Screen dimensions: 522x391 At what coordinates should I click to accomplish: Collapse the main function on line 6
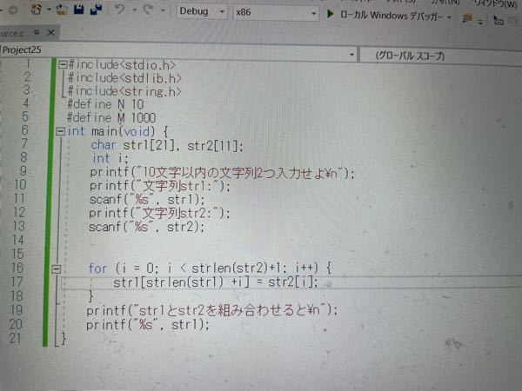[x=60, y=131]
